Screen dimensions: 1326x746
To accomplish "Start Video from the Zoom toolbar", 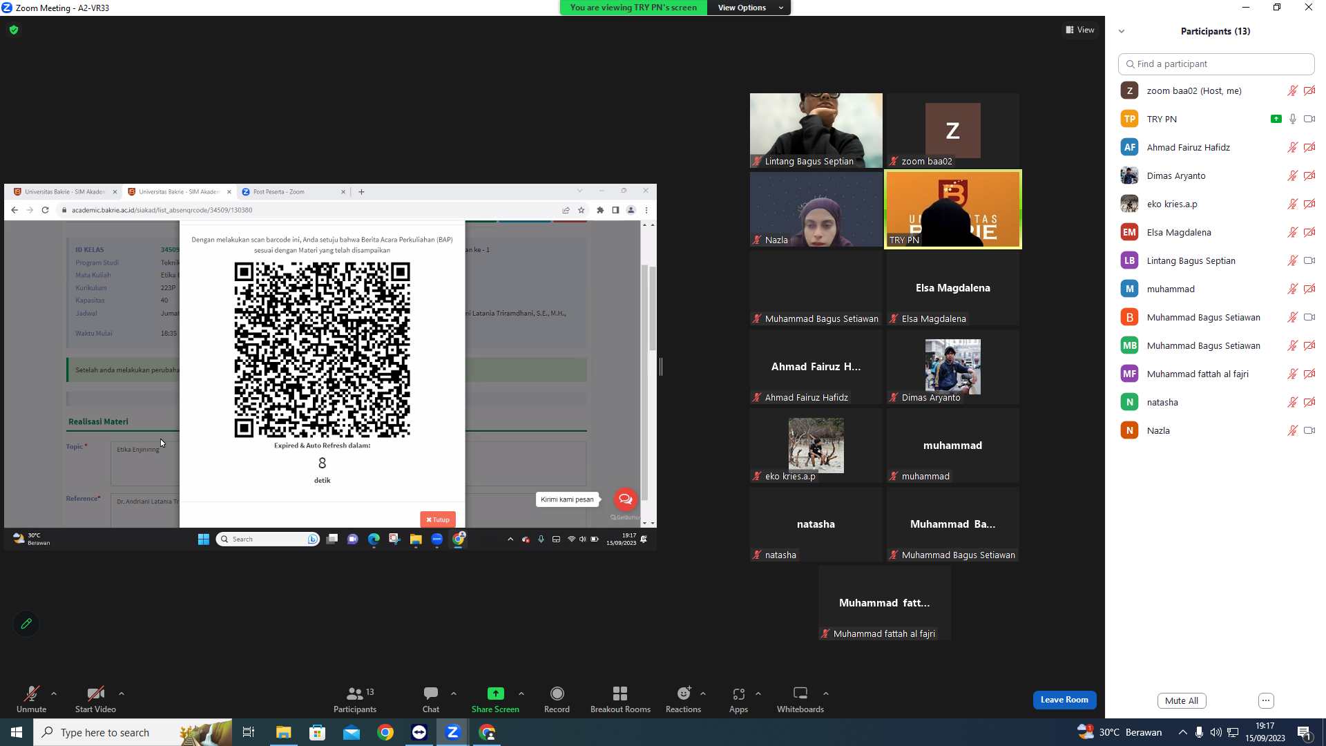I will tap(95, 699).
